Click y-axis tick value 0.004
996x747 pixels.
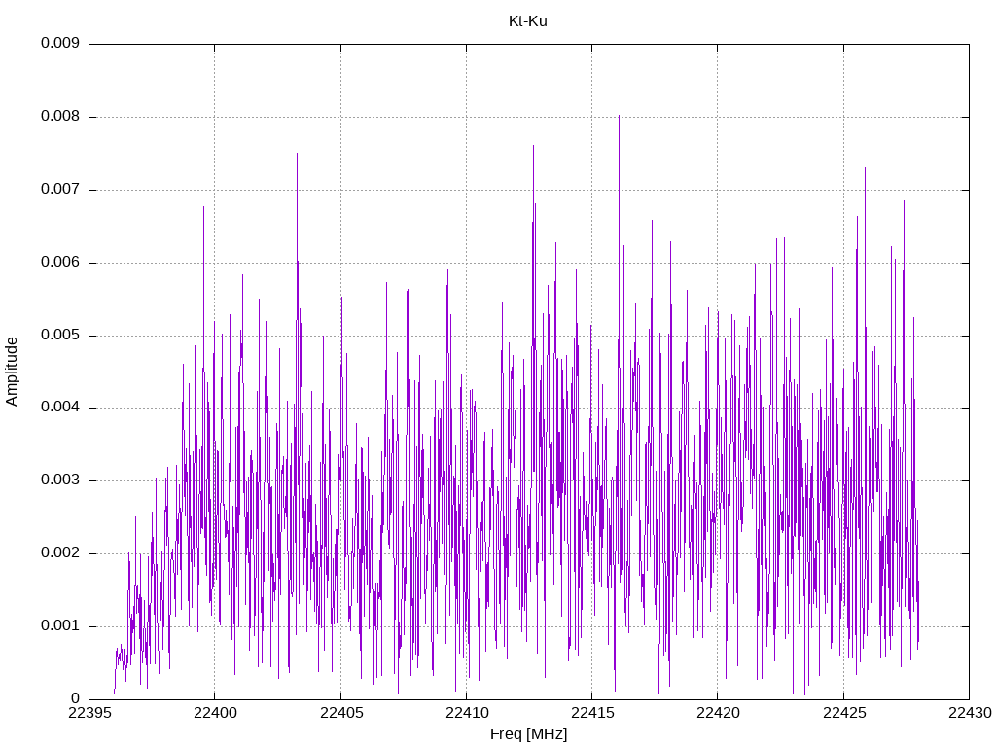tap(60, 408)
